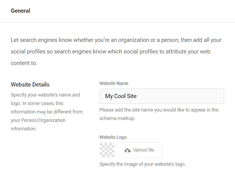Select the checkerboard logo preview placeholder
This screenshot has width=235, height=175.
[x=107, y=150]
